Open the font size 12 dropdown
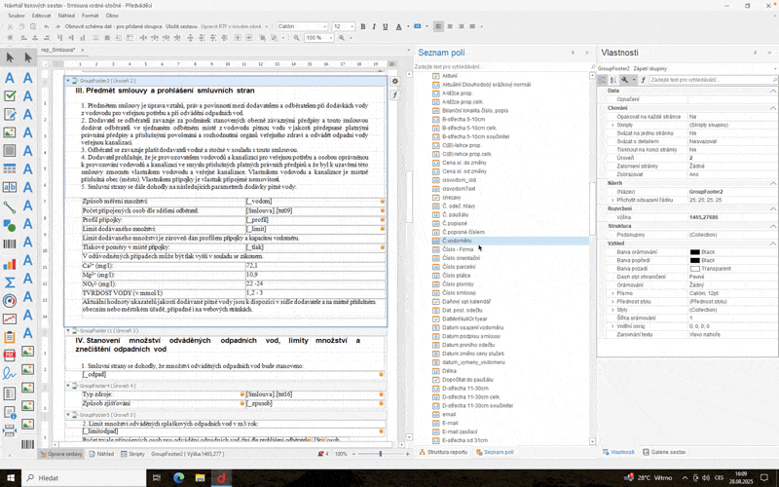 [x=352, y=27]
